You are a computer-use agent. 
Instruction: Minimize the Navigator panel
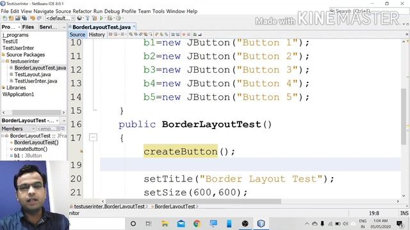click(x=64, y=121)
